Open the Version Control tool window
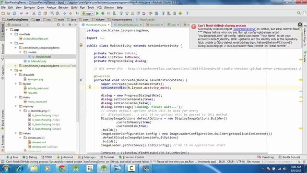This screenshot has height=173, width=307. pyautogui.click(x=131, y=157)
